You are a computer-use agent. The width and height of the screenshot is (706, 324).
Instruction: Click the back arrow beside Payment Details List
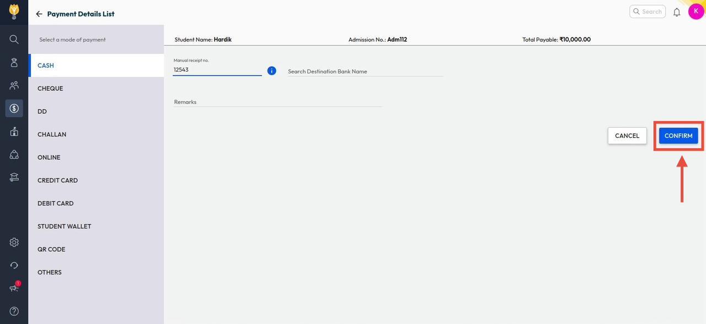pos(39,14)
